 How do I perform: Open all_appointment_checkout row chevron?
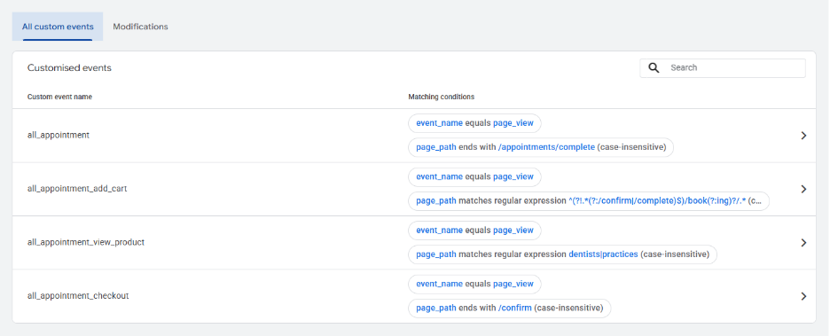point(803,296)
